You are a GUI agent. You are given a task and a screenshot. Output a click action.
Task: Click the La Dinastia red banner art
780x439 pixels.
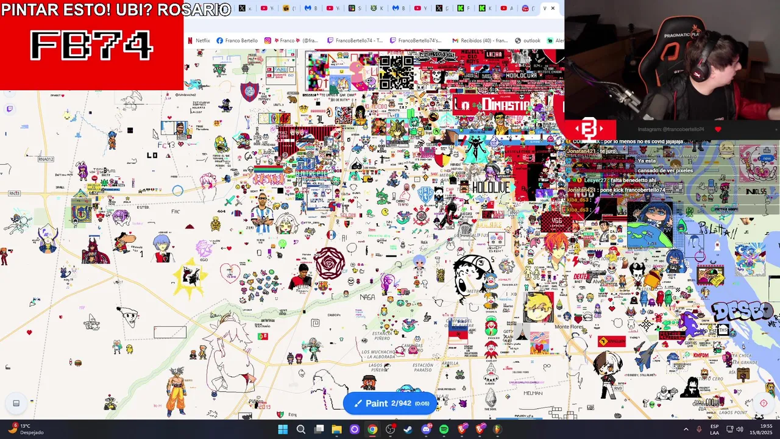tap(492, 104)
